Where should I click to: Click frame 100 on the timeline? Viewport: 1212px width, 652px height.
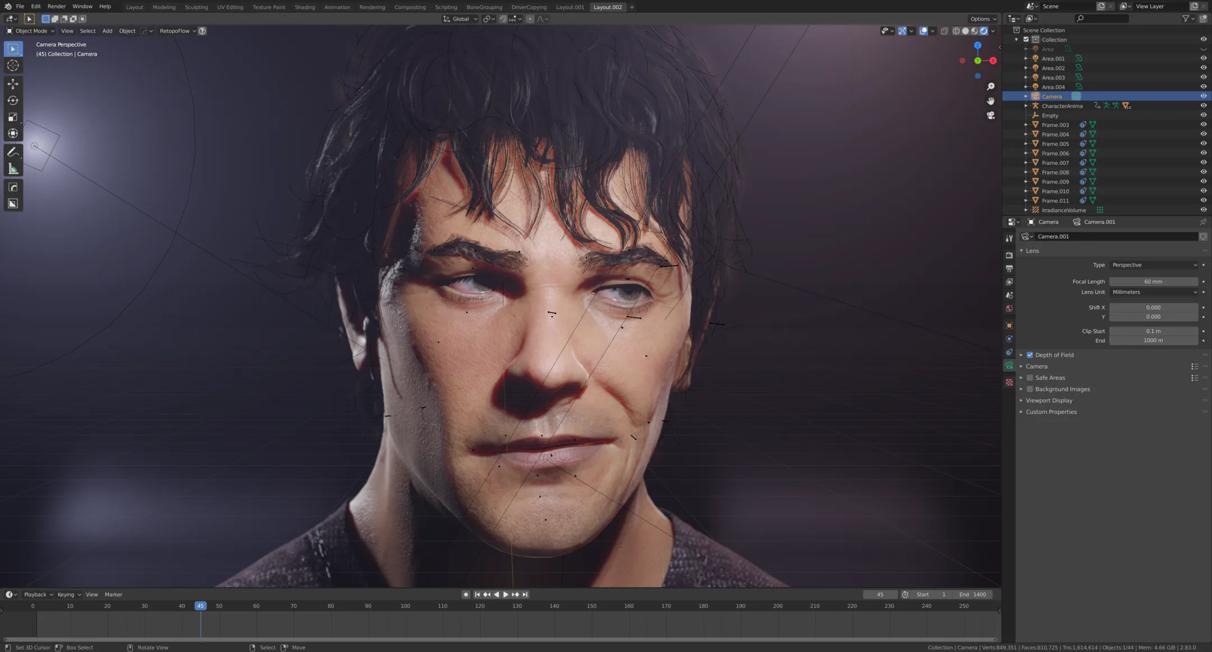pyautogui.click(x=405, y=606)
